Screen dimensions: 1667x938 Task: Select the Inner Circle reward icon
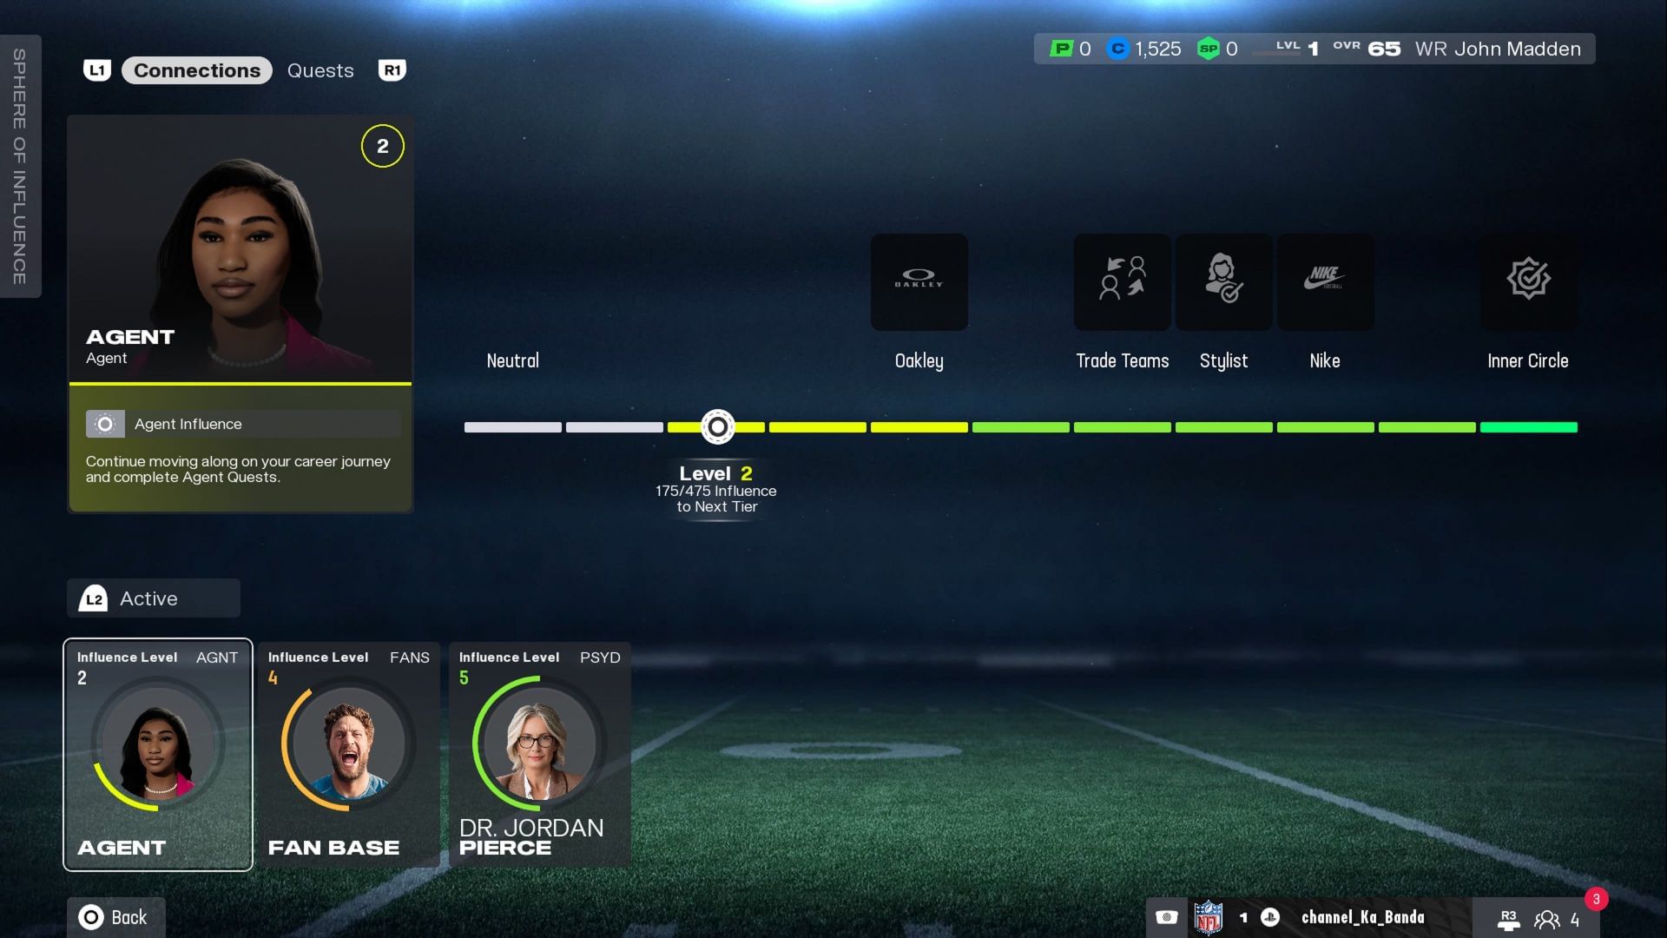click(x=1528, y=281)
